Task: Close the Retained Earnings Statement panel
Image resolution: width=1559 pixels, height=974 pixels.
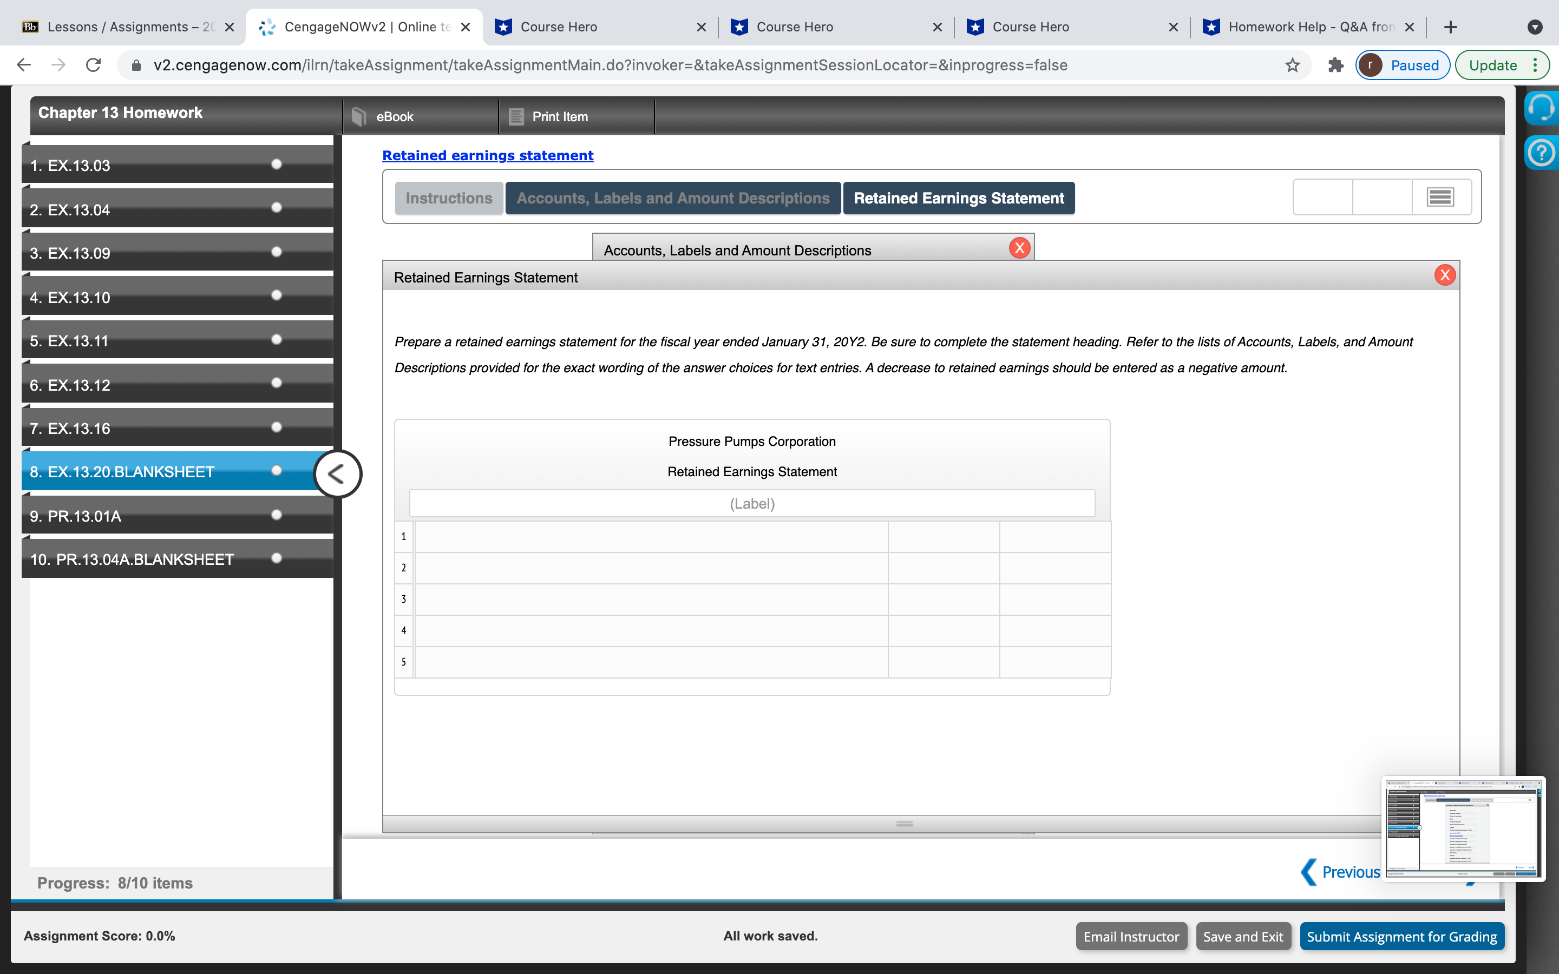Action: (1444, 276)
